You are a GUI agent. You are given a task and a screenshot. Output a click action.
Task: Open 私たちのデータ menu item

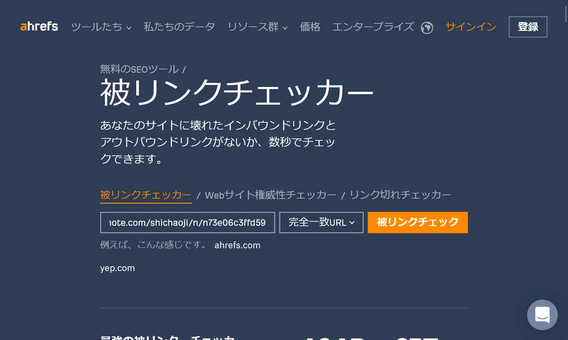(x=179, y=27)
